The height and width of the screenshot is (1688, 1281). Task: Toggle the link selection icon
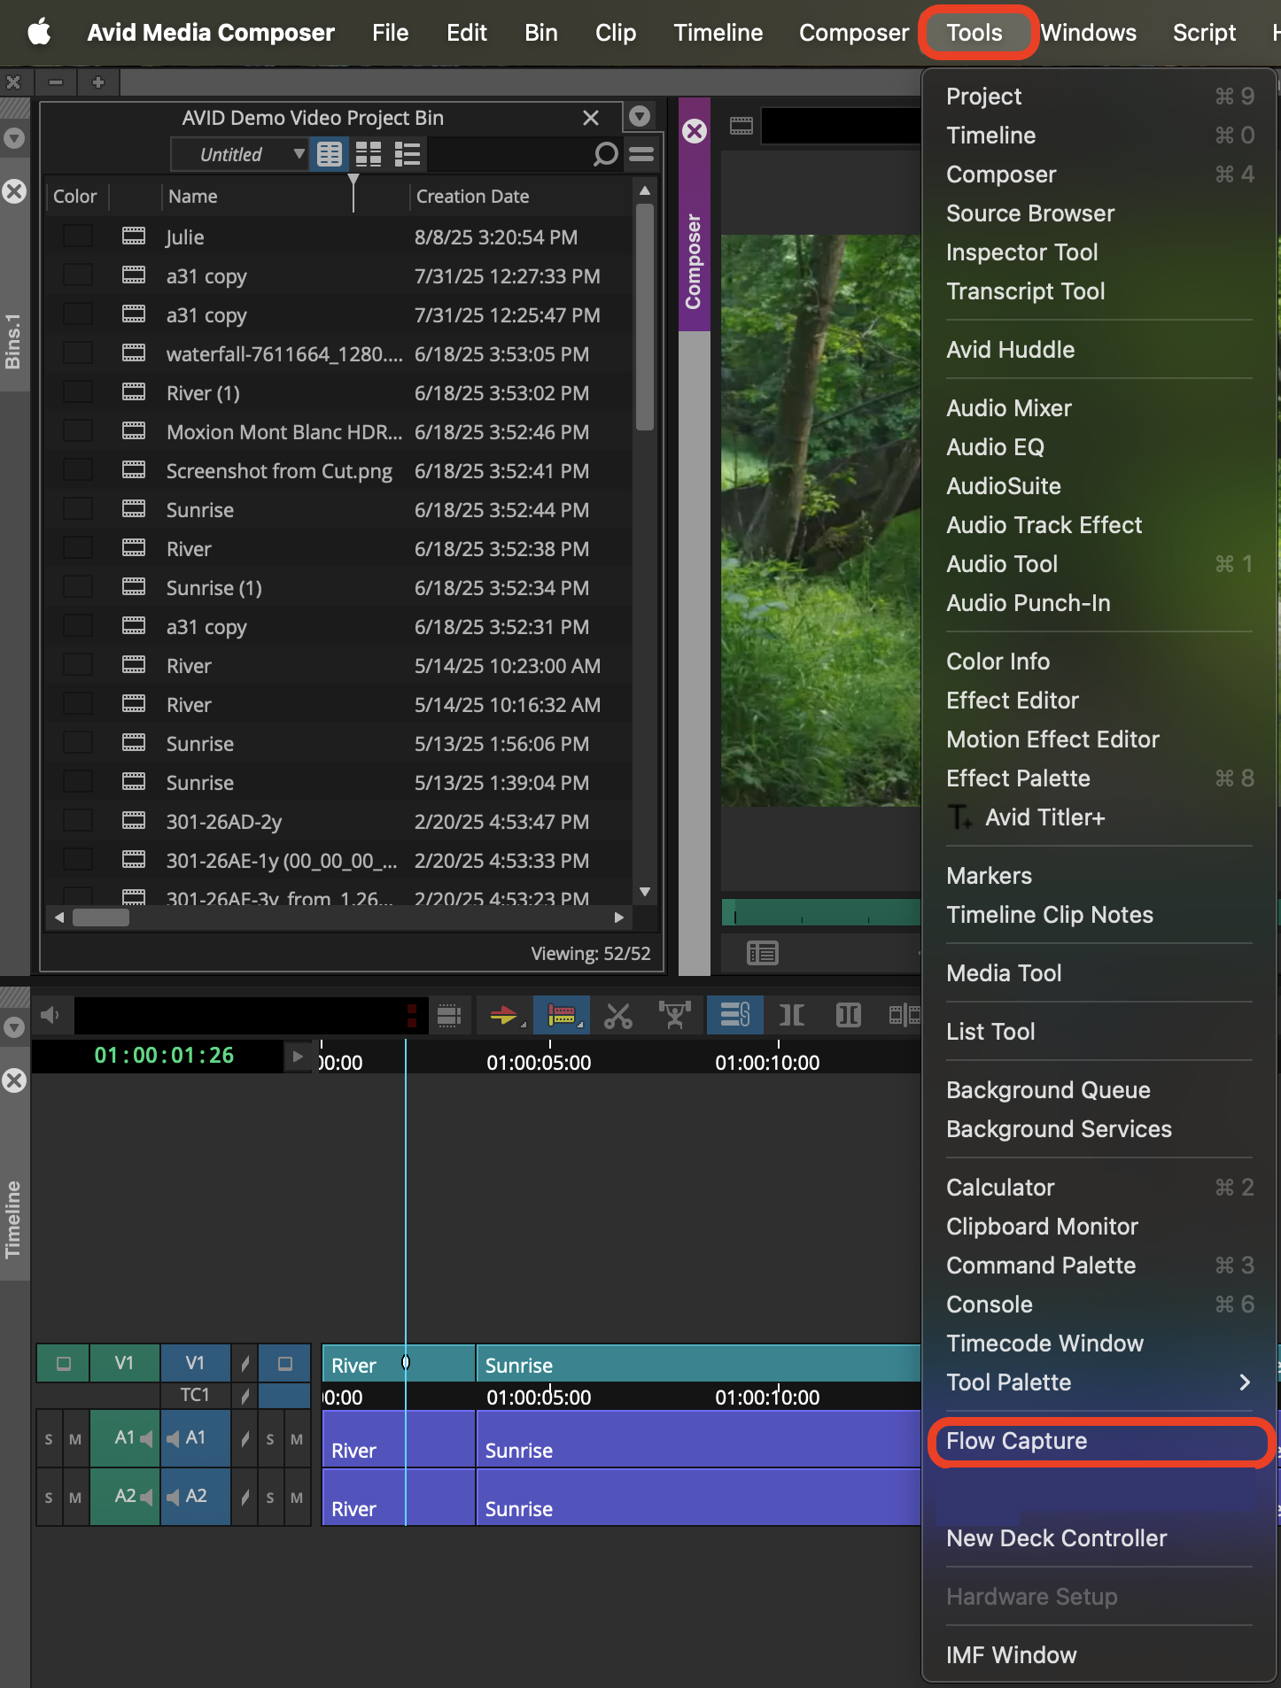(734, 1015)
